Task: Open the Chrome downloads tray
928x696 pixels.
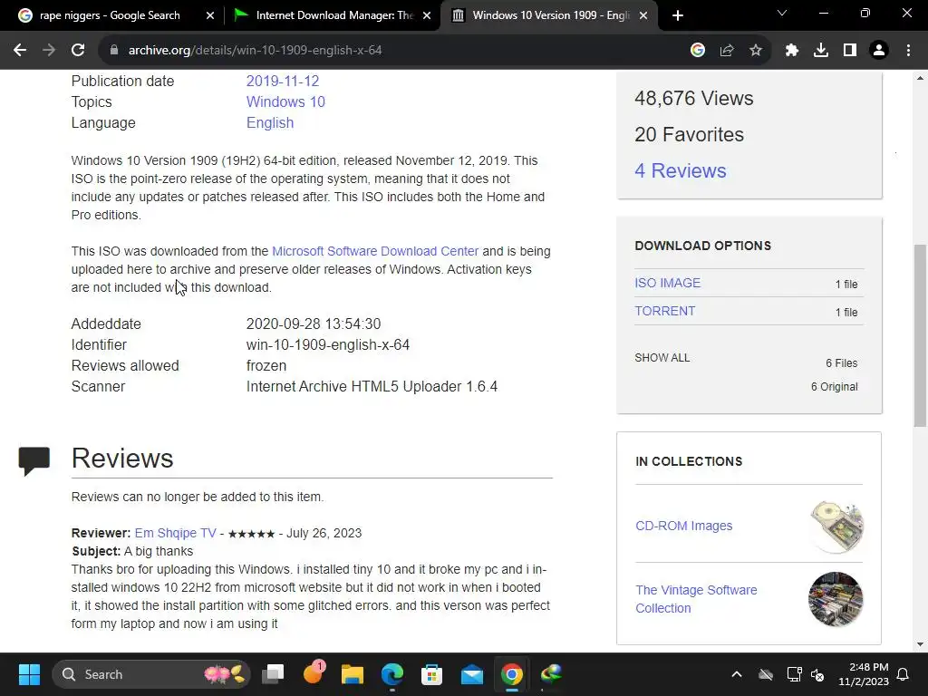Action: (821, 51)
